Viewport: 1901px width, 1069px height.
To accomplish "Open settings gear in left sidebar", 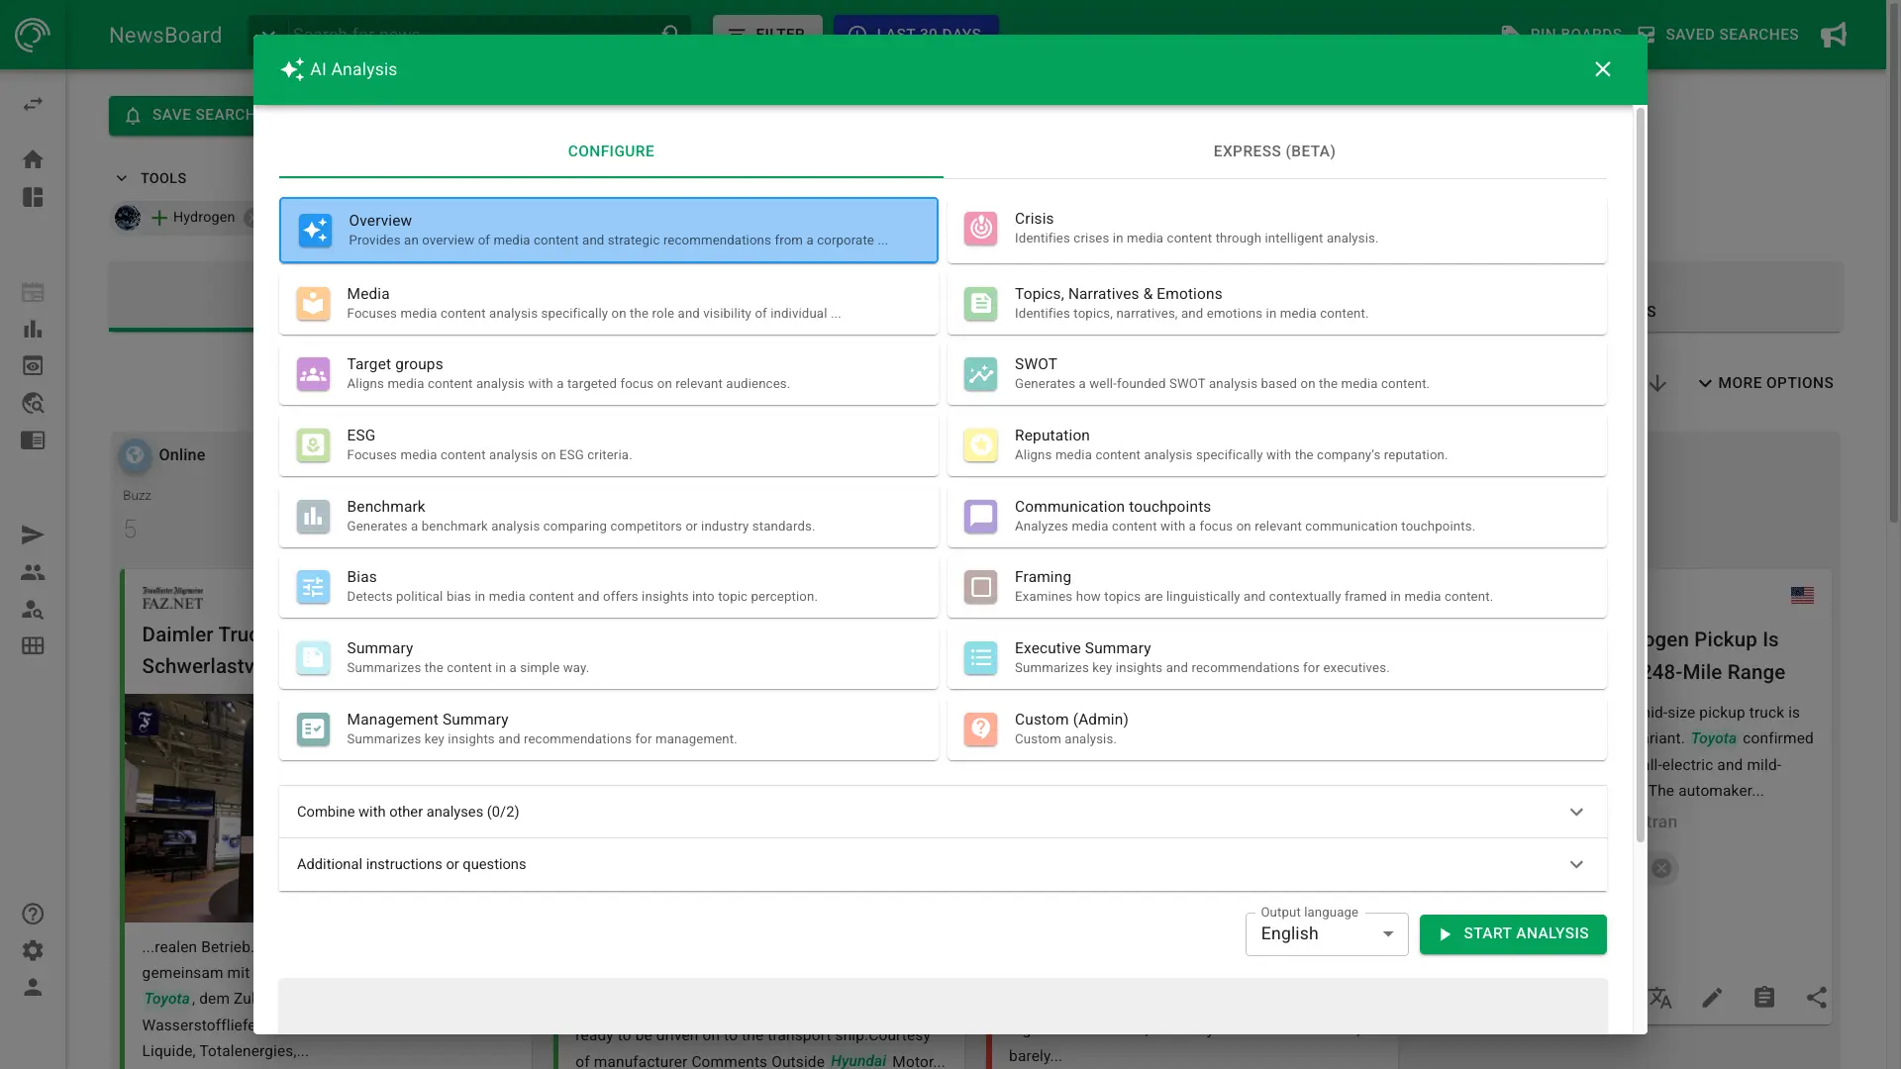I will pos(33,950).
